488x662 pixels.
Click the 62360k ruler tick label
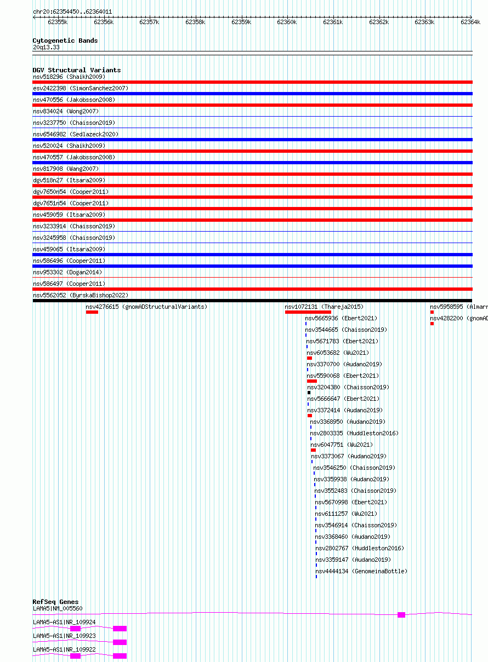click(x=286, y=22)
